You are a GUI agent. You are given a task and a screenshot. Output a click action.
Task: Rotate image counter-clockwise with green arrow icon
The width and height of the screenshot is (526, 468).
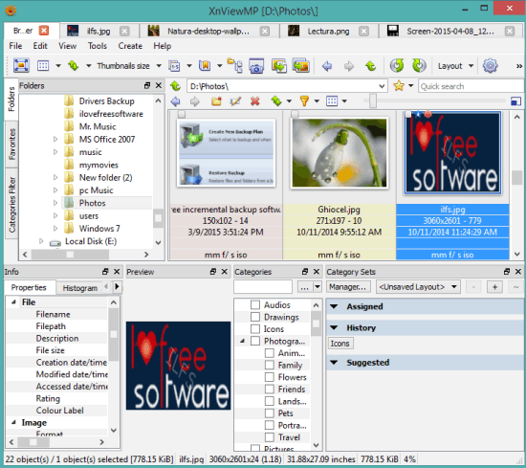click(397, 65)
